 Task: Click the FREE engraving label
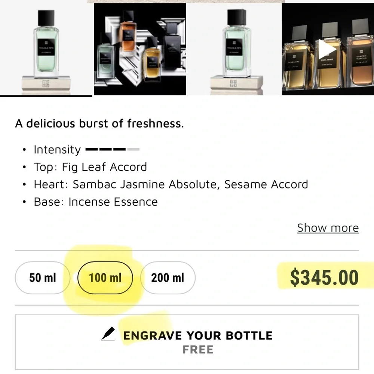tap(198, 350)
